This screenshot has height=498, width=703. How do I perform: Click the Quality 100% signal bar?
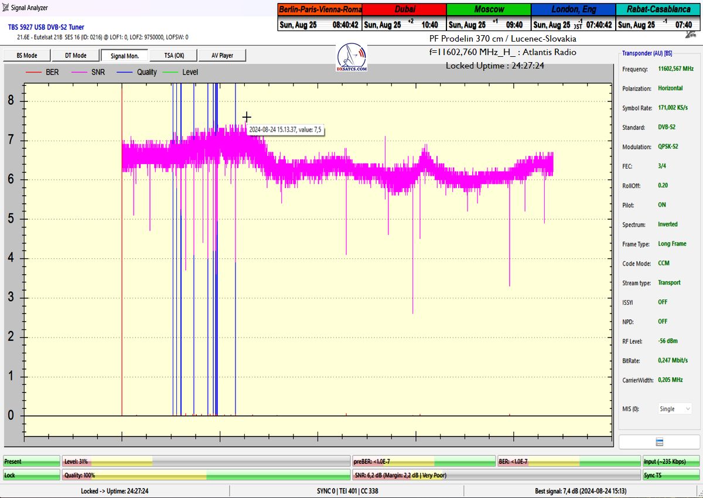click(206, 475)
